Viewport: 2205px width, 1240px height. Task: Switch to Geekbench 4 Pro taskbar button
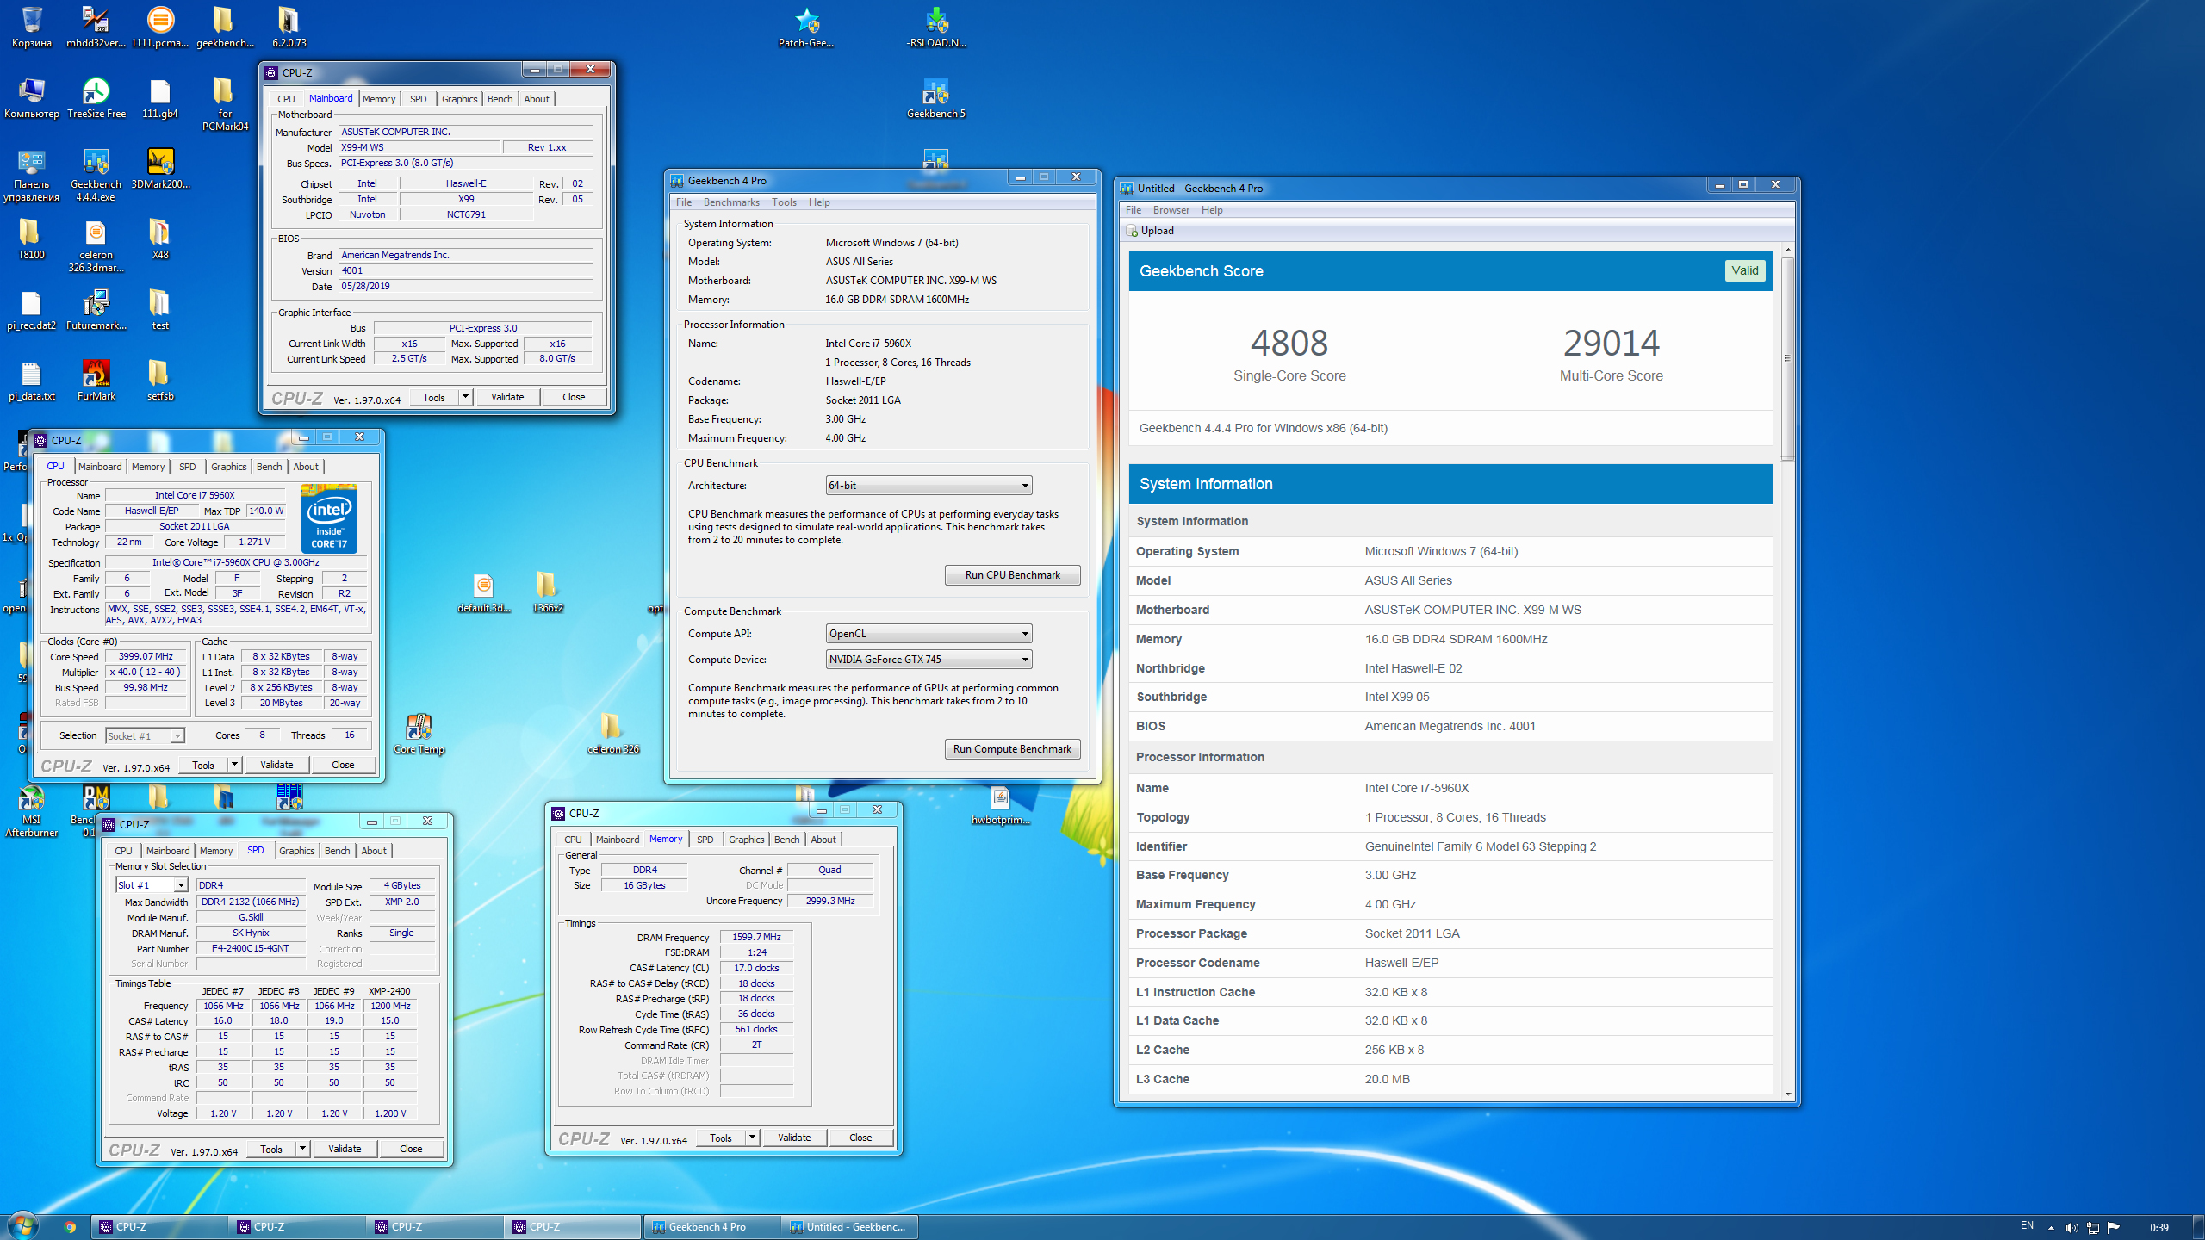pos(711,1227)
